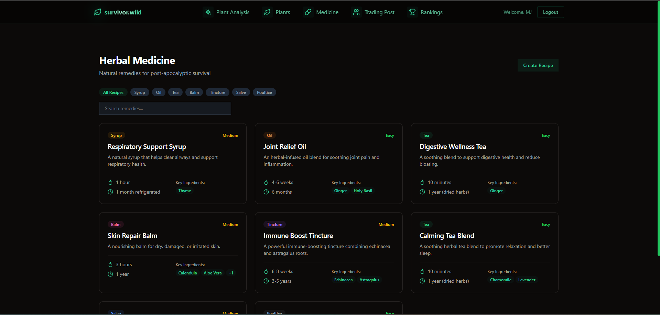Filter recipes by Syrup

pyautogui.click(x=140, y=92)
